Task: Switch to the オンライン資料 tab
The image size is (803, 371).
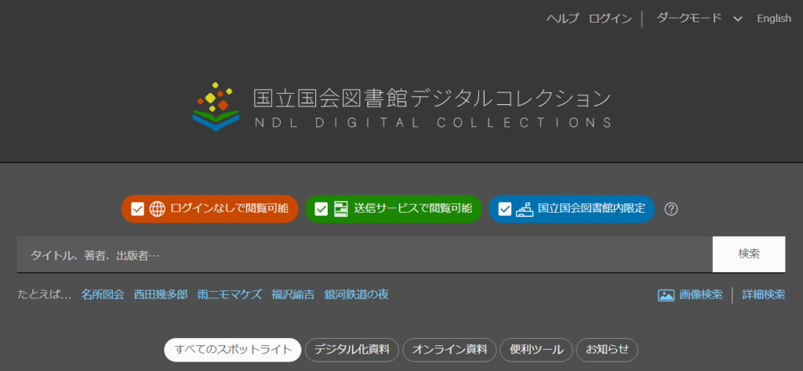Action: tap(449, 350)
